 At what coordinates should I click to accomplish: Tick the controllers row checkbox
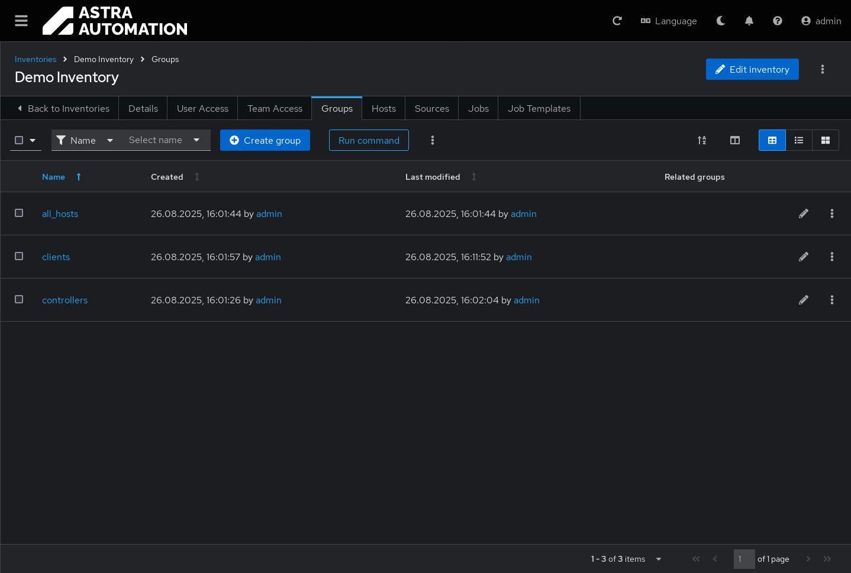point(19,299)
